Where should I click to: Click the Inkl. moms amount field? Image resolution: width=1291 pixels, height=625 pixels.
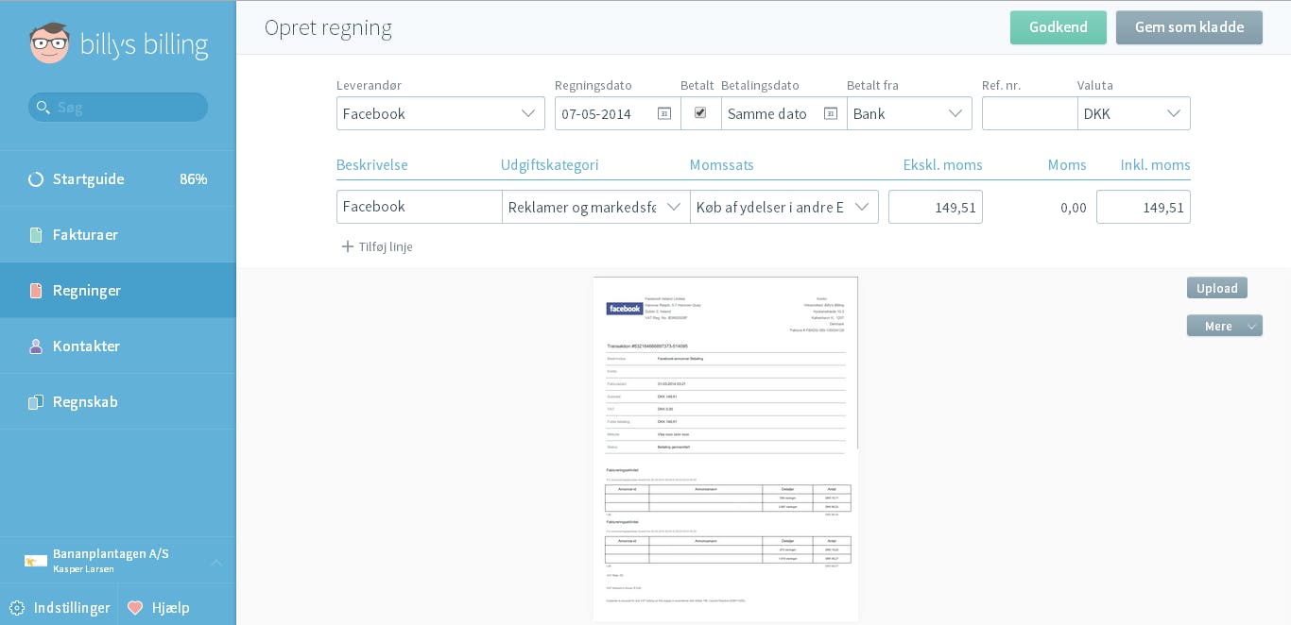click(1144, 207)
